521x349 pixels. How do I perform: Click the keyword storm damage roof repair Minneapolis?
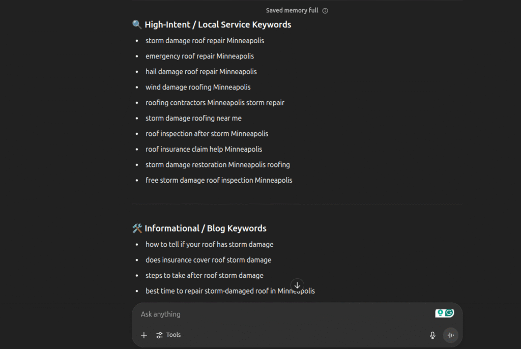[205, 40]
